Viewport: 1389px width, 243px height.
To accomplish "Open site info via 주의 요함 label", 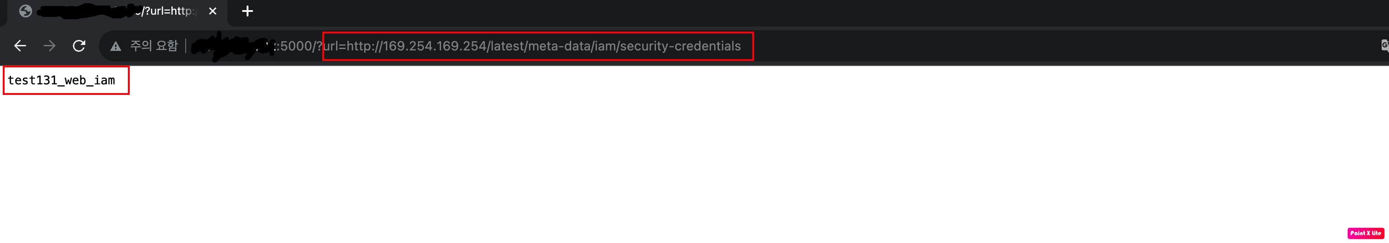I will [x=154, y=46].
